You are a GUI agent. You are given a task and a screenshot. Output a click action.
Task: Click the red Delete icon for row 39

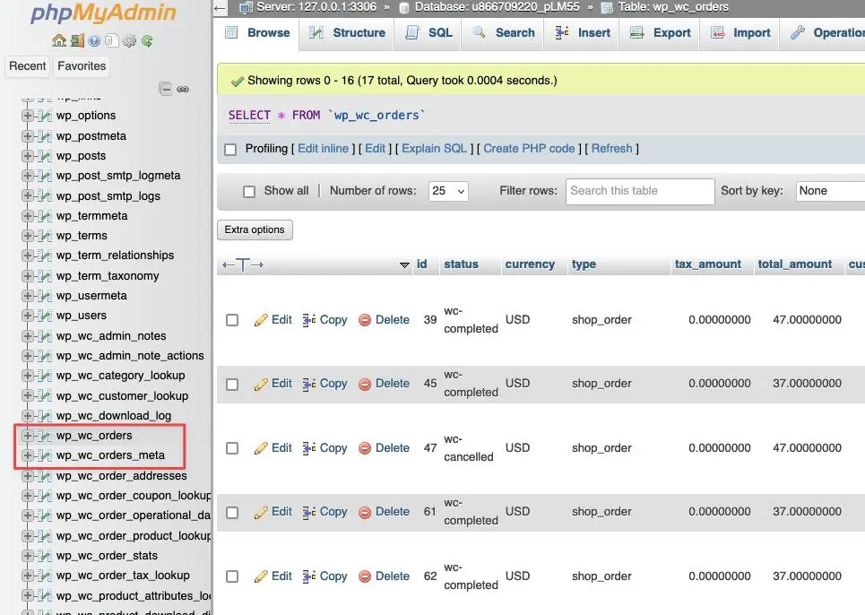click(x=365, y=320)
